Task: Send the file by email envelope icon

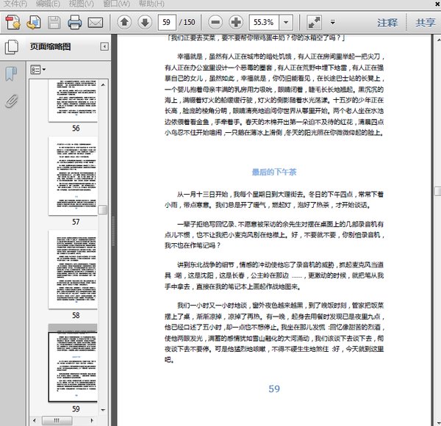Action: [x=96, y=23]
